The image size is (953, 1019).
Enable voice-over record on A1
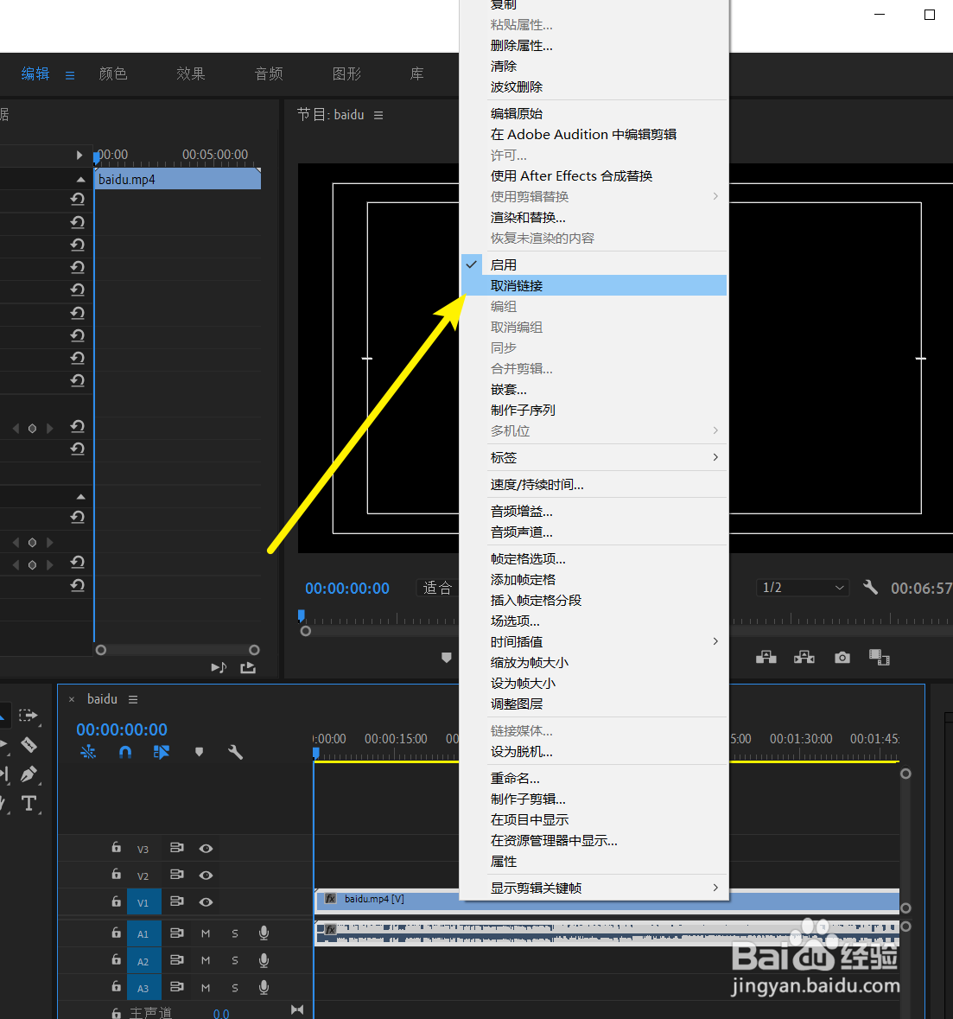264,933
